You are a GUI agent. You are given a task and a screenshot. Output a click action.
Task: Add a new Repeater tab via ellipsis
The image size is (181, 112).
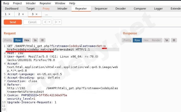pyautogui.click(x=46, y=14)
